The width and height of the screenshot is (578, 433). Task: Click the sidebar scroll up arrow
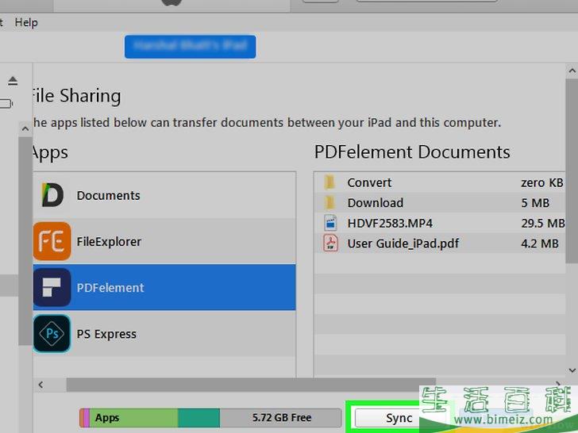(x=25, y=128)
